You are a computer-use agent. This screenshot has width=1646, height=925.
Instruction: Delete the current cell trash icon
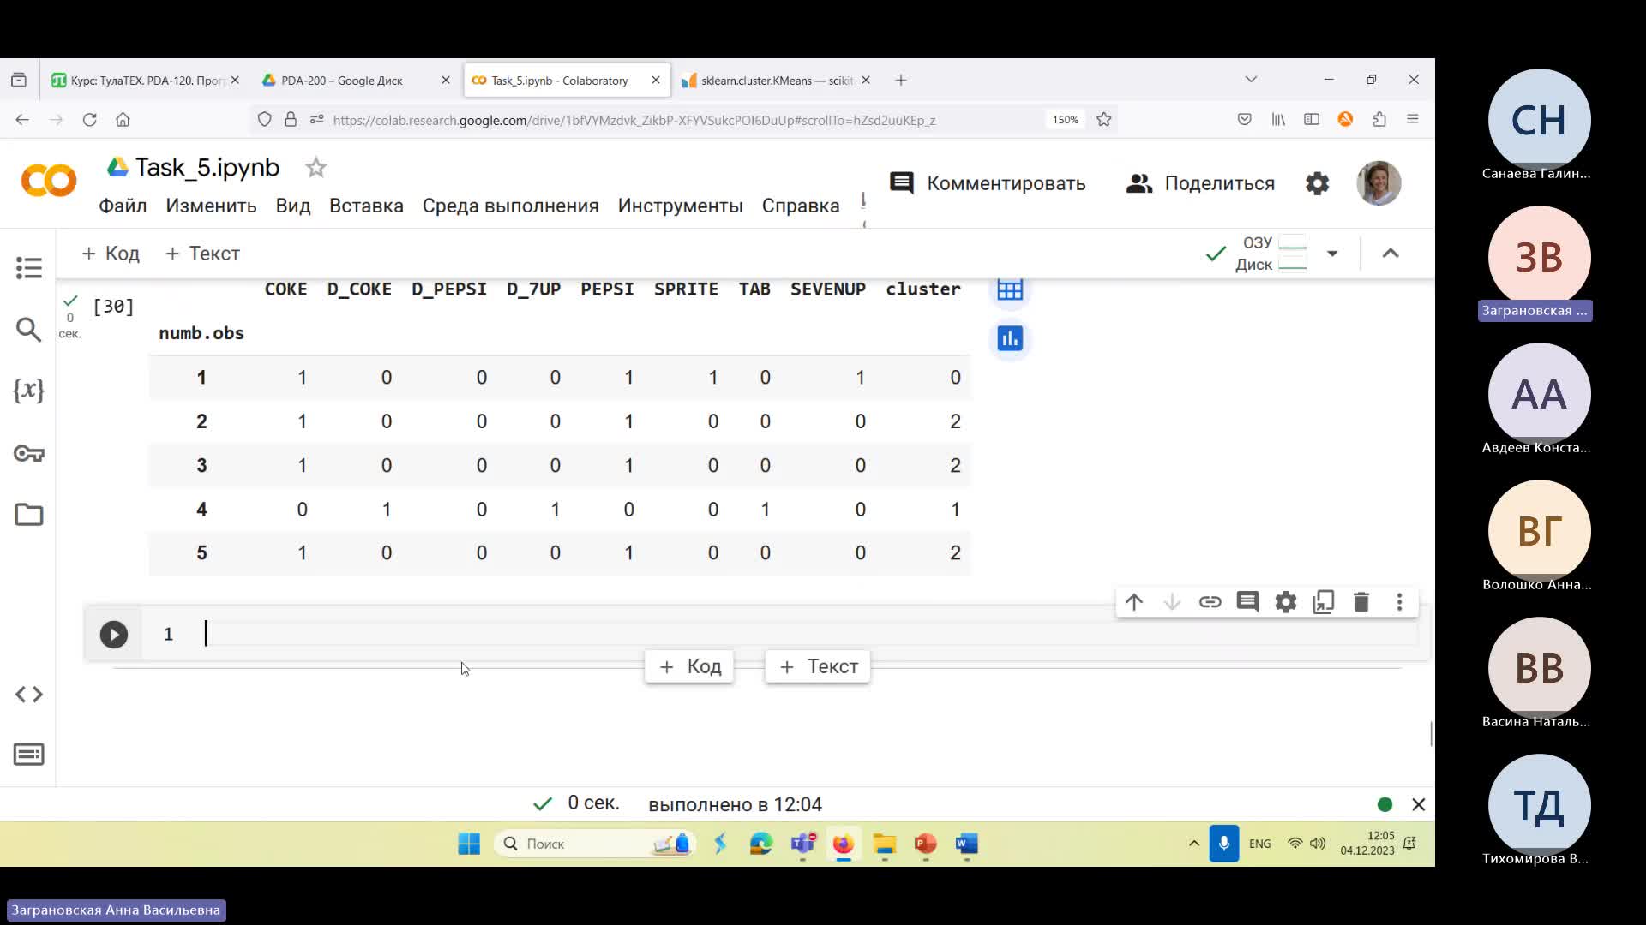tap(1361, 602)
